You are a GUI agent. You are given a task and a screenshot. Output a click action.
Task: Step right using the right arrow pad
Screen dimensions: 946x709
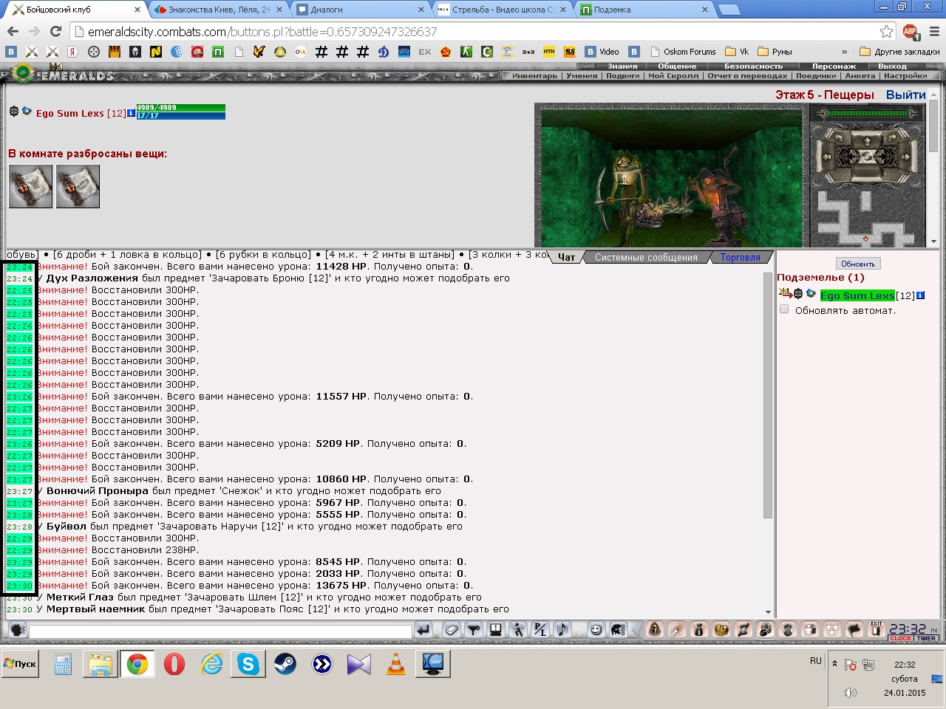point(907,157)
